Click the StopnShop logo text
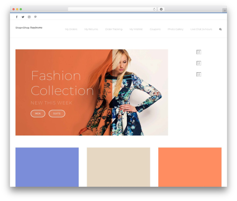This screenshot has height=201, width=237. (x=29, y=28)
